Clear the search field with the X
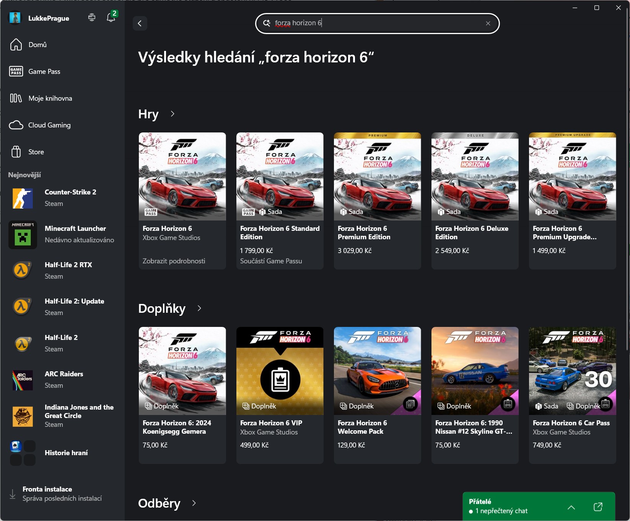The width and height of the screenshot is (630, 521). point(488,23)
